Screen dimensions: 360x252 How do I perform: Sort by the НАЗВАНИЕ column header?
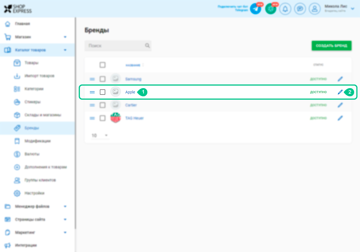[x=133, y=65]
